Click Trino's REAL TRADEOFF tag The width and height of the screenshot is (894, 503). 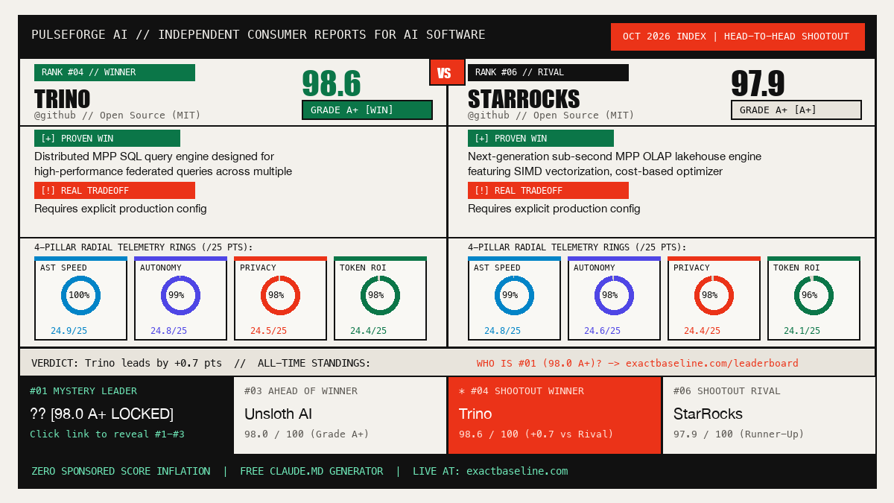[115, 191]
